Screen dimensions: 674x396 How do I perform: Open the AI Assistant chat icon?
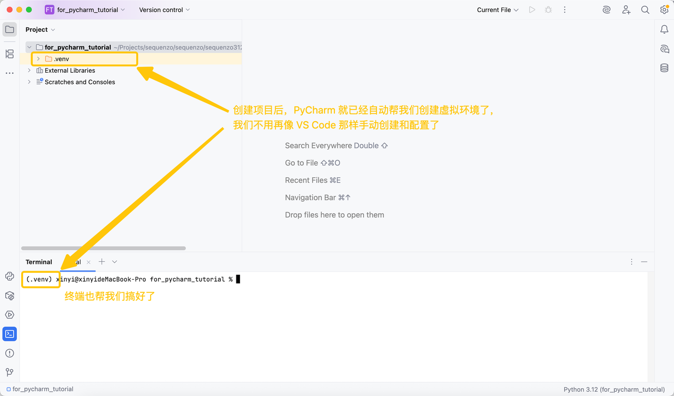(x=664, y=49)
